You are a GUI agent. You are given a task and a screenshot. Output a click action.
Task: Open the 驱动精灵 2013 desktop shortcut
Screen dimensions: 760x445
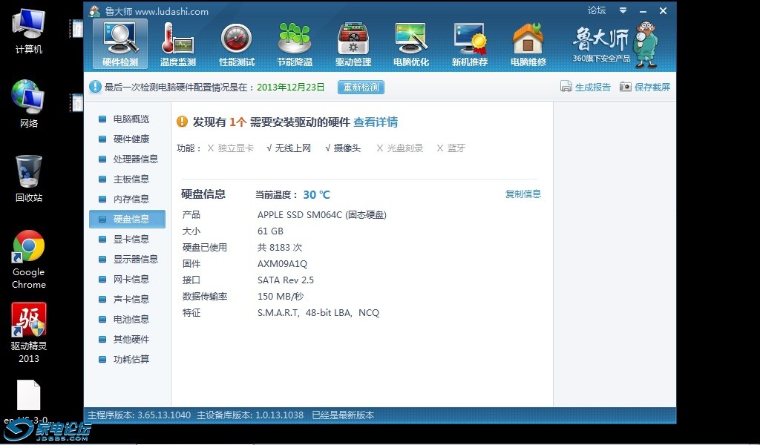29,333
